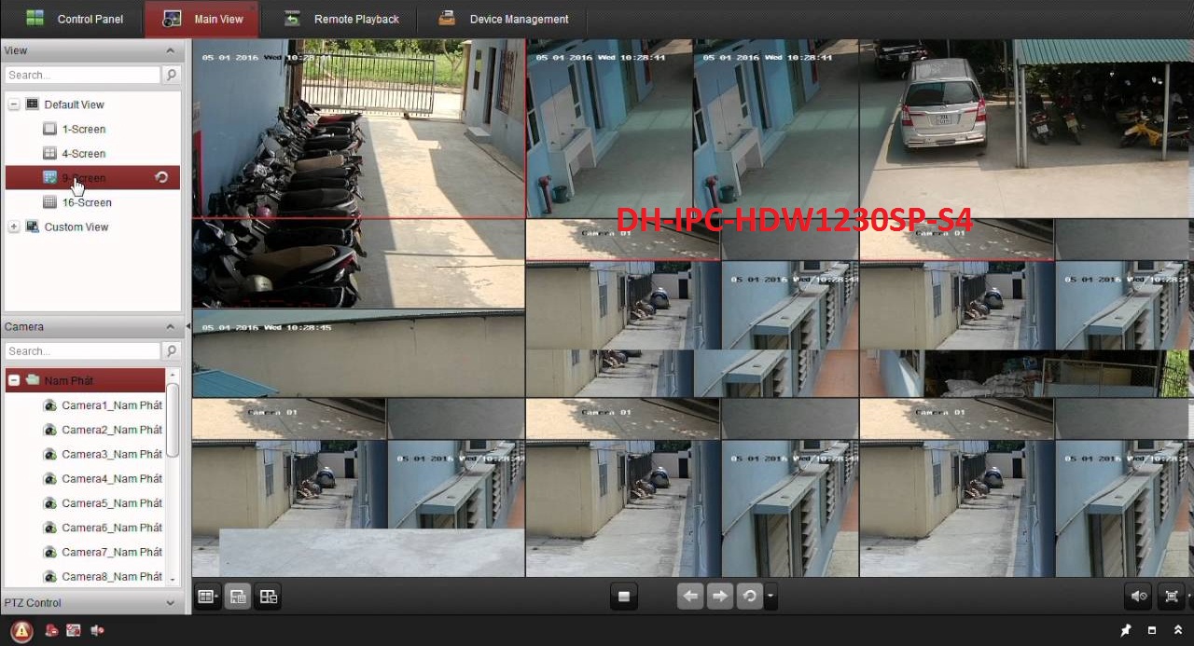Expand the Custom View tree node
The width and height of the screenshot is (1194, 646).
(x=13, y=227)
